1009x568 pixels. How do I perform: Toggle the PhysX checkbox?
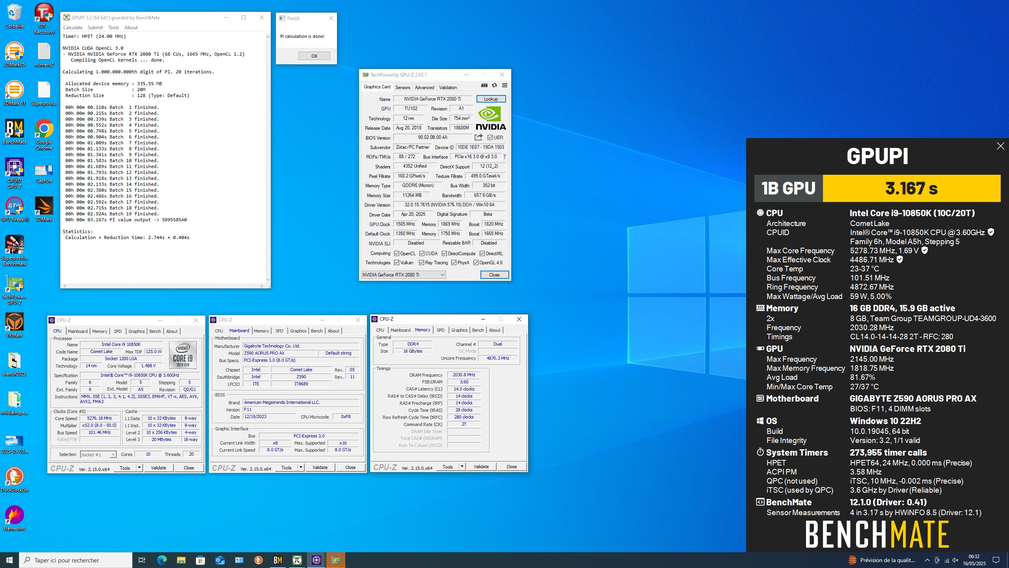(454, 263)
